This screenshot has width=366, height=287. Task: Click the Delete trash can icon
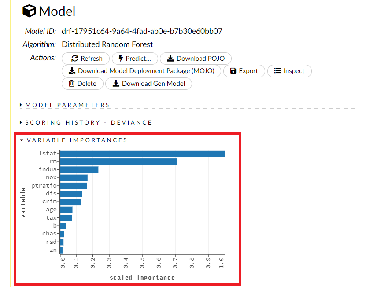(71, 84)
